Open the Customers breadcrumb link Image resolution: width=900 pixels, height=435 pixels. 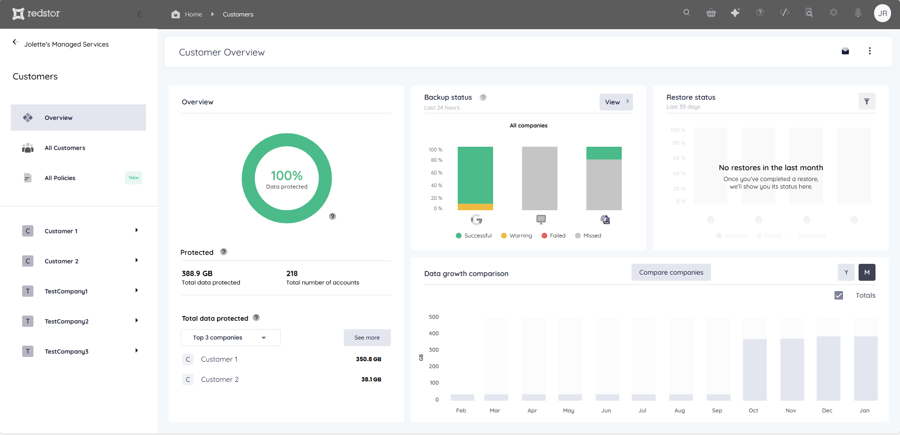(238, 15)
